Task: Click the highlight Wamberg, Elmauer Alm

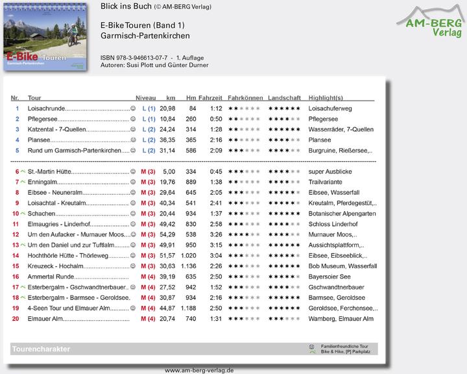Action: 341,319
